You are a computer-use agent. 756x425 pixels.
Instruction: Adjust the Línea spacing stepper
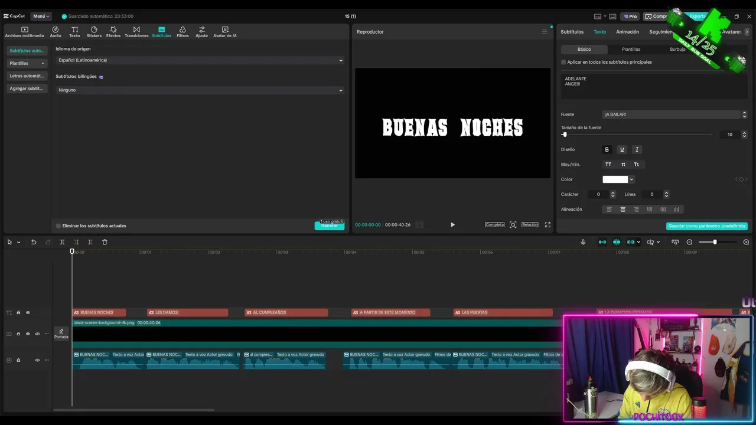pos(666,194)
